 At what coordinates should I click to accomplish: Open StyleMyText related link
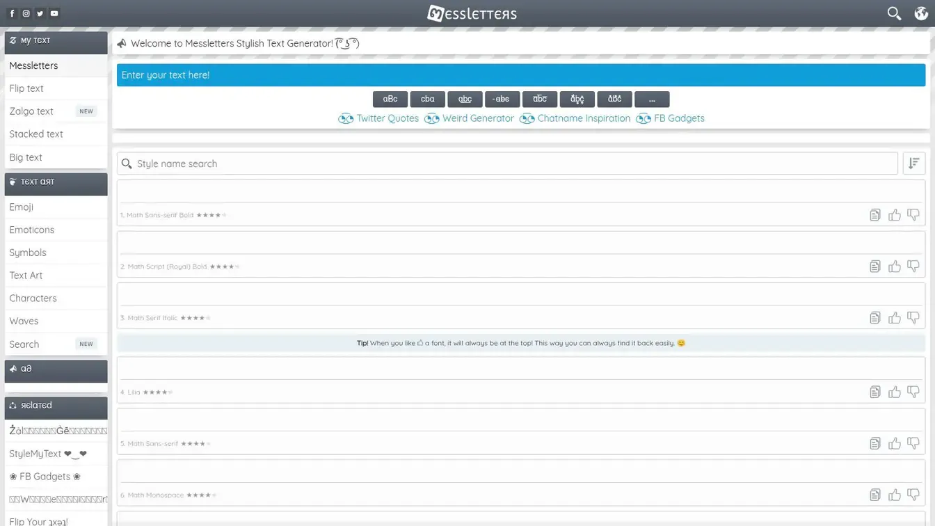click(x=56, y=454)
